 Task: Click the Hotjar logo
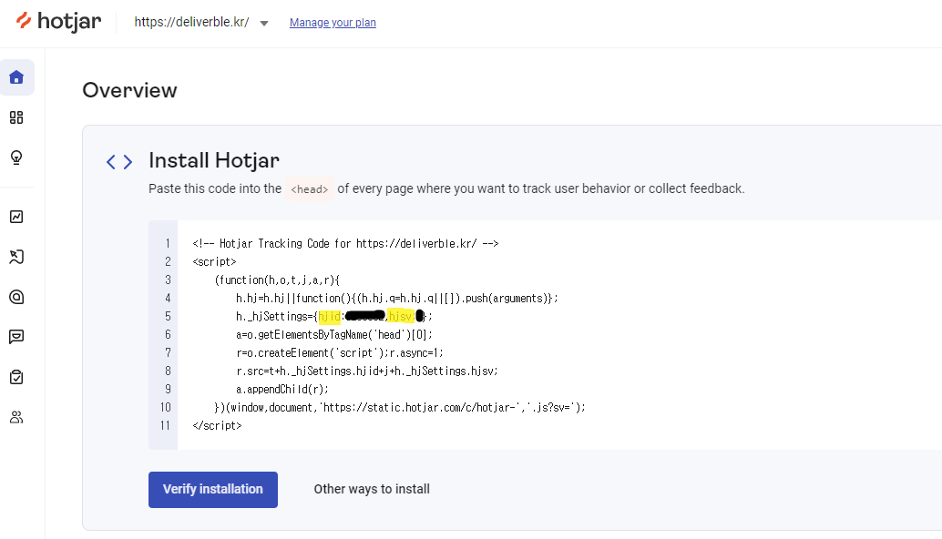(x=58, y=22)
